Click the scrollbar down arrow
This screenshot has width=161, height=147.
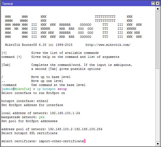click(158, 144)
